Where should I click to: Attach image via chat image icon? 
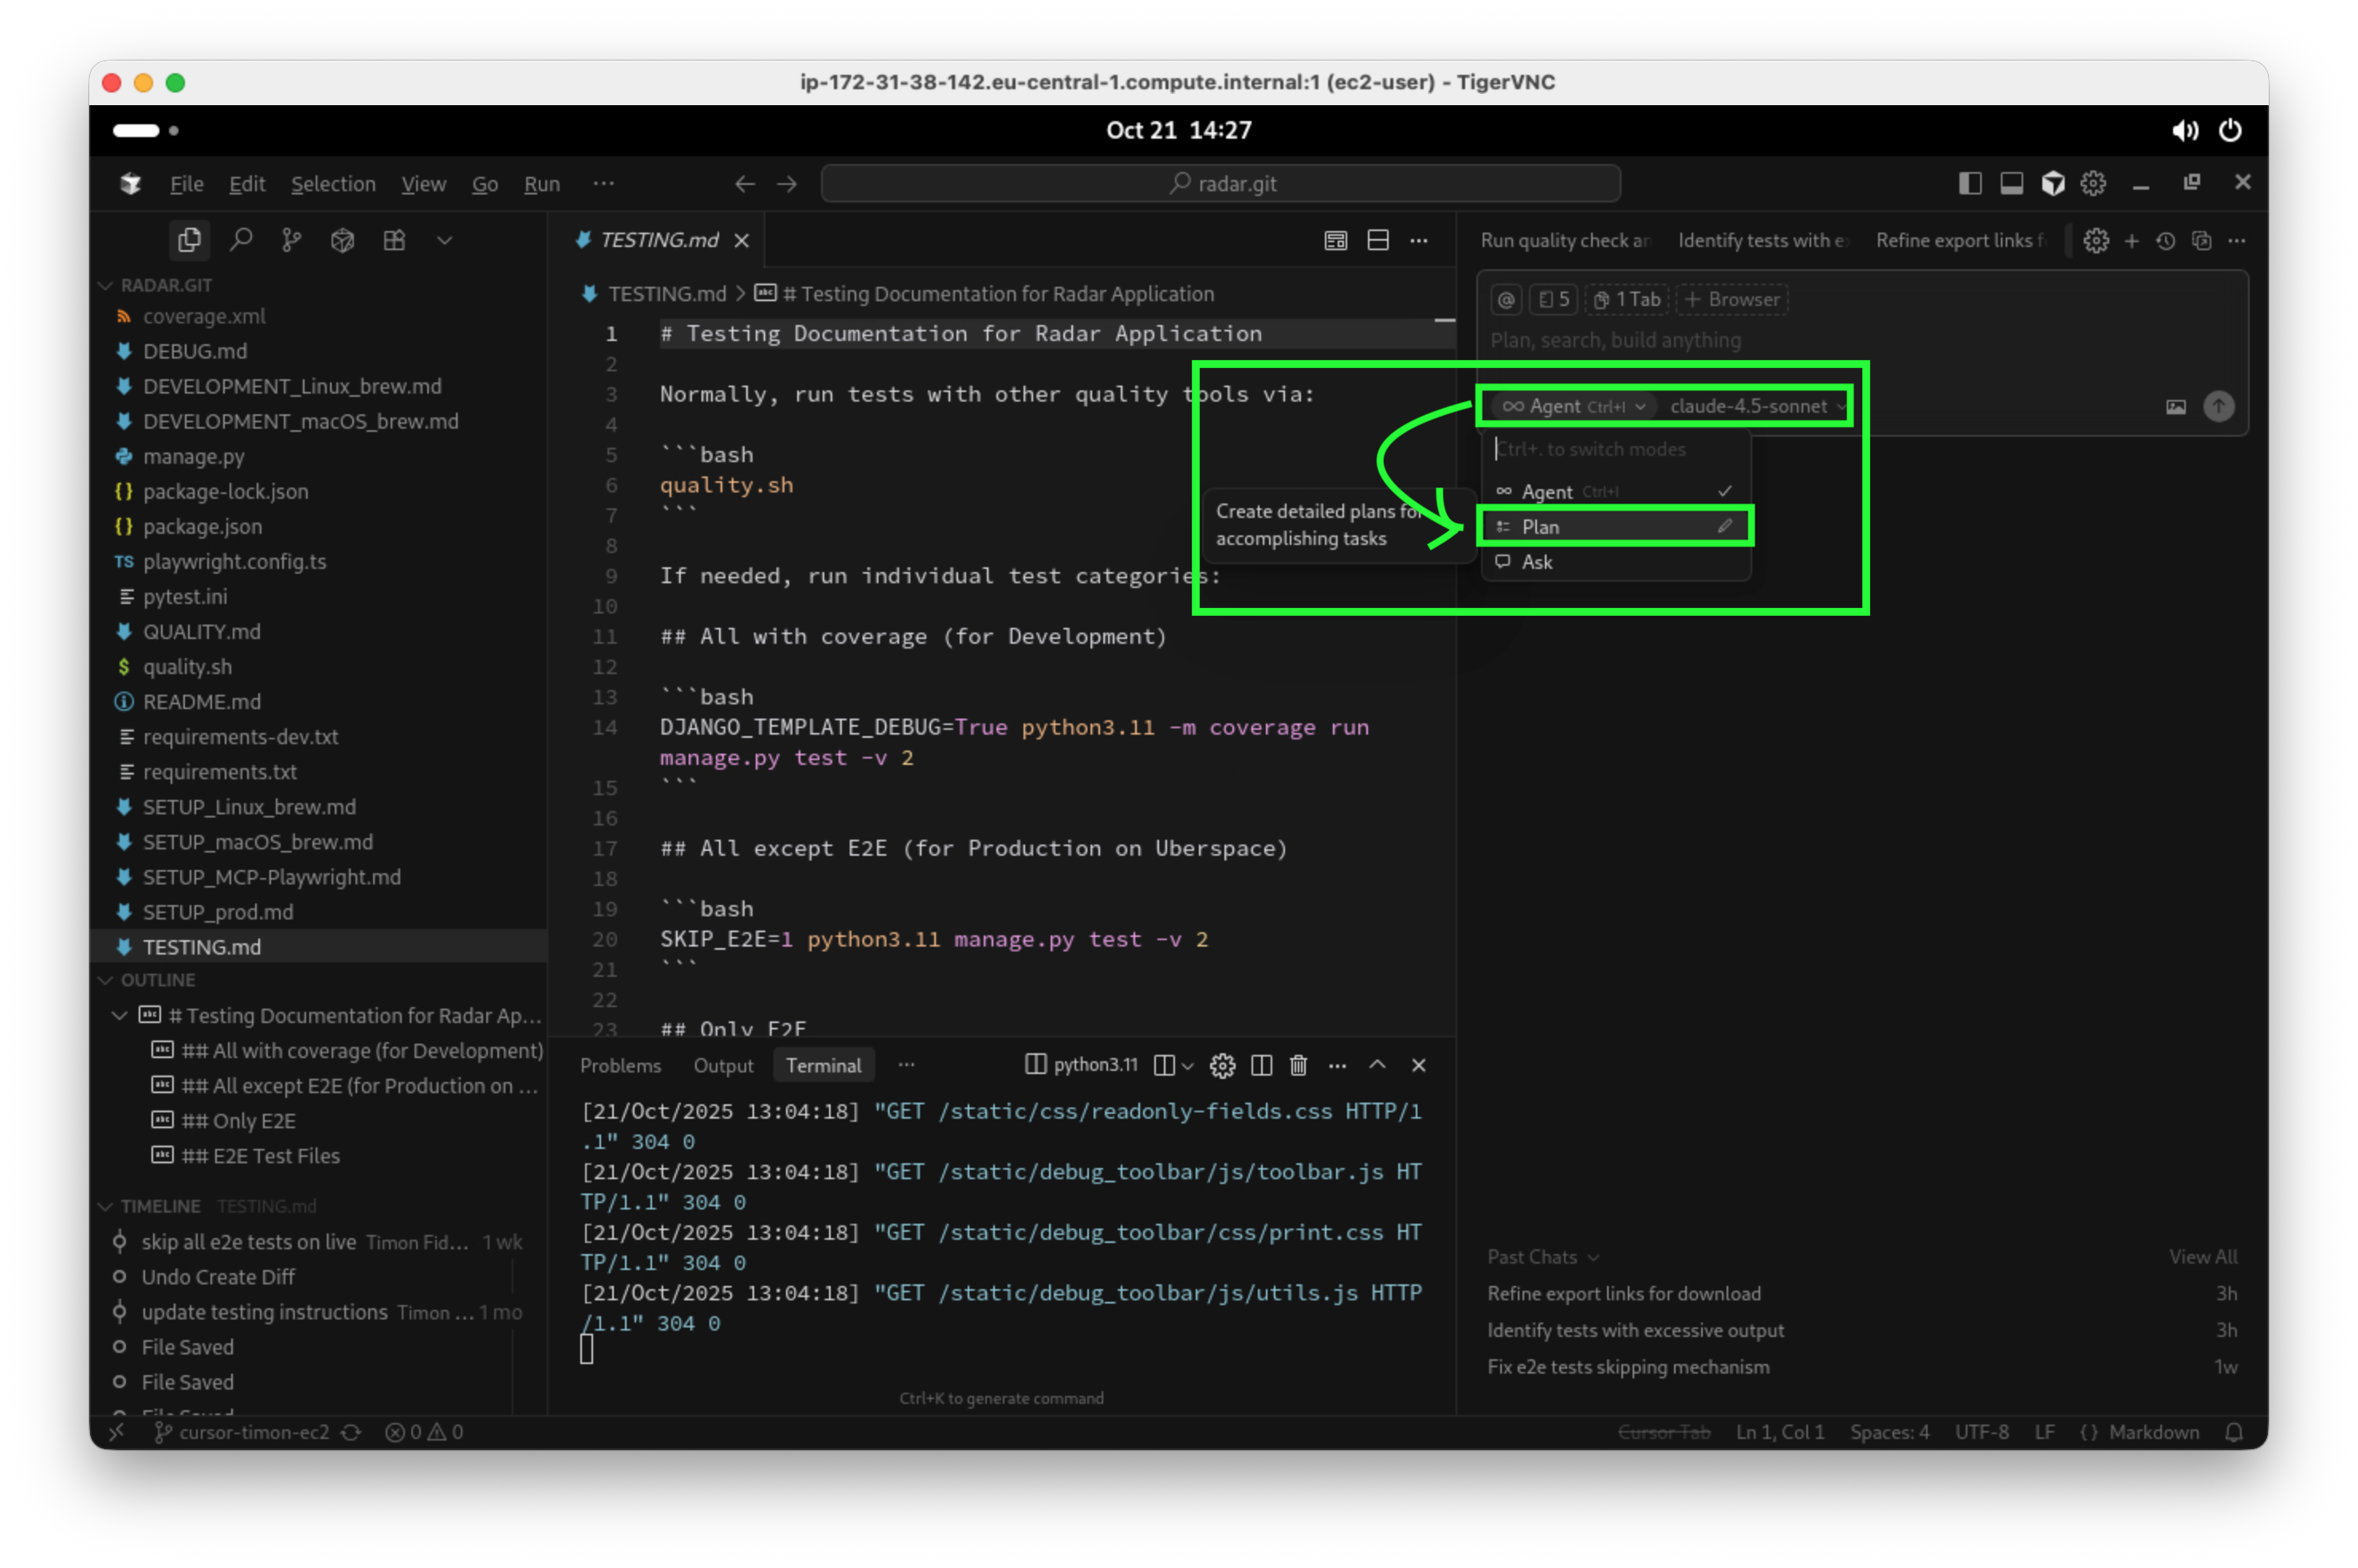tap(2175, 406)
